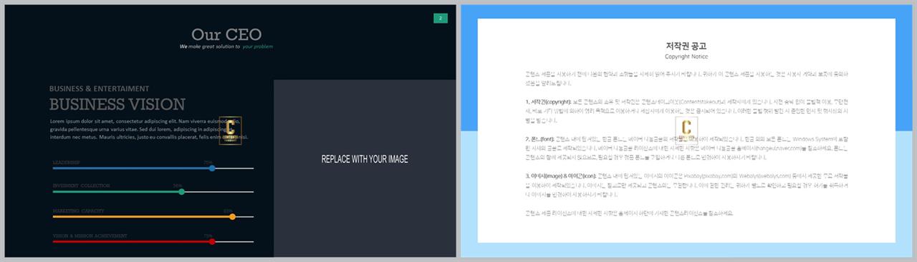
Task: Select the 'Our CEO' slide title
Action: 226,34
